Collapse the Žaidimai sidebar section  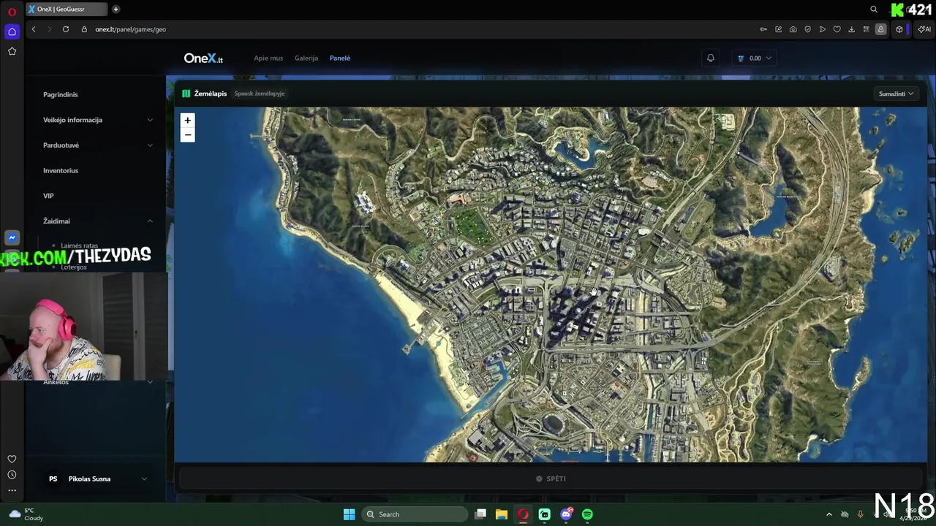point(98,221)
